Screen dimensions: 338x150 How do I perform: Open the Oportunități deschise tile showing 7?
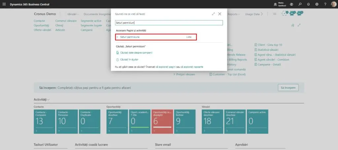point(117,122)
